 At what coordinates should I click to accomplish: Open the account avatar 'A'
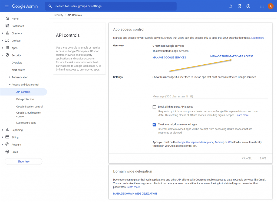coord(271,6)
